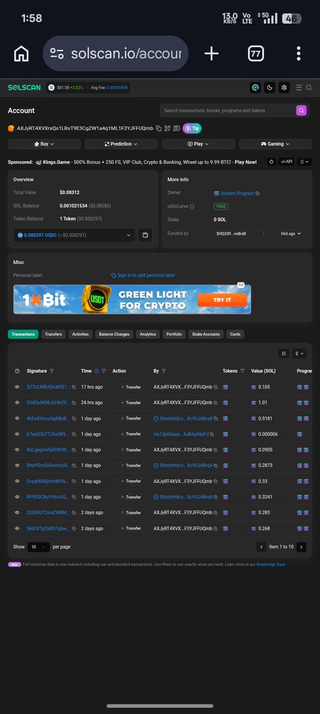Click the isOnCurve info icon

point(192,206)
